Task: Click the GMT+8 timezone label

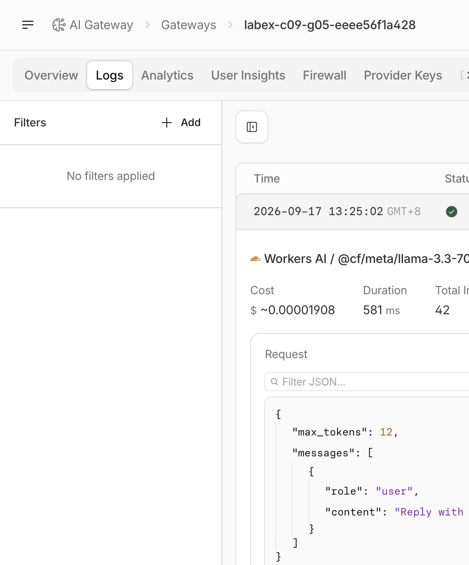Action: click(404, 212)
